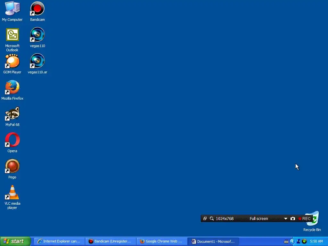Switch to Google Chrome Web taskbar window
328x246 pixels.
coord(162,242)
